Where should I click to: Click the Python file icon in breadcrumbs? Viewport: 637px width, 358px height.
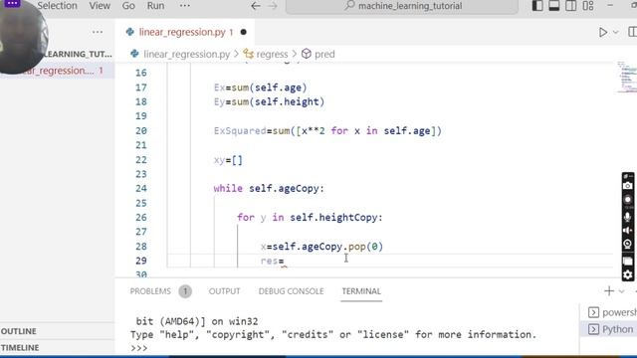click(134, 54)
